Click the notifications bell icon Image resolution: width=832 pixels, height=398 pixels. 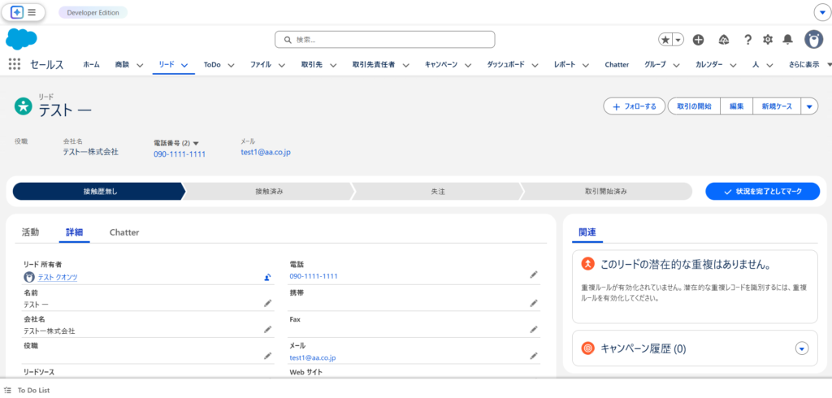pos(787,39)
